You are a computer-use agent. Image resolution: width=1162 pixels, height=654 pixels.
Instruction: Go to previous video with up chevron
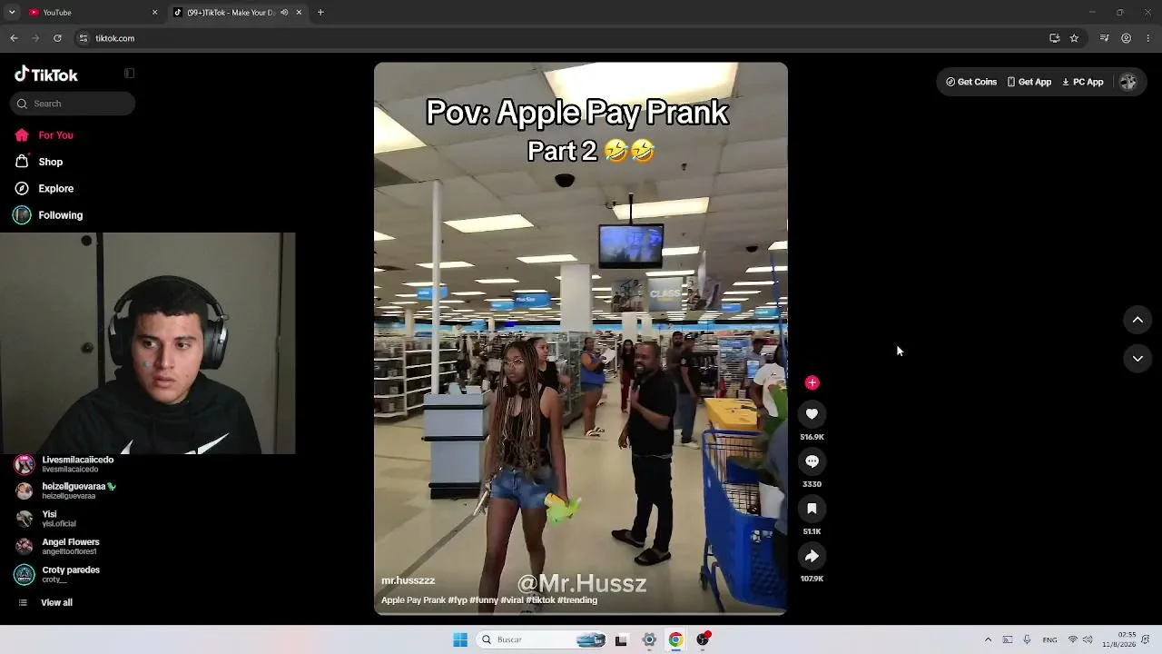pos(1137,320)
